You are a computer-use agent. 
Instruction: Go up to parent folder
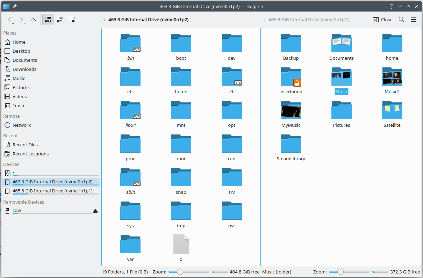click(x=33, y=20)
